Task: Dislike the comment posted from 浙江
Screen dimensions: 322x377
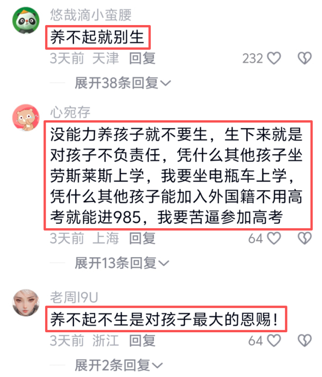Action: coord(305,340)
